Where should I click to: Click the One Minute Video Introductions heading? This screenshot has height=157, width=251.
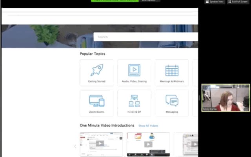tap(107, 126)
